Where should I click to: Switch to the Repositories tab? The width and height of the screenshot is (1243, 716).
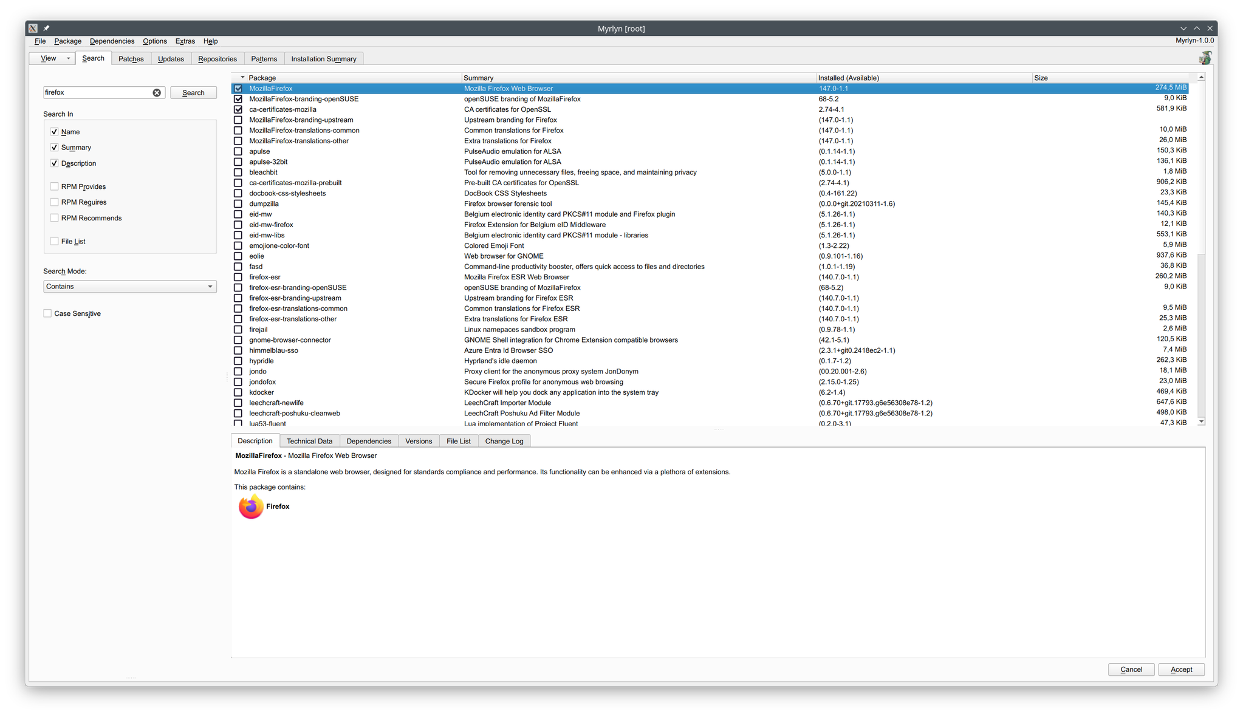(217, 59)
